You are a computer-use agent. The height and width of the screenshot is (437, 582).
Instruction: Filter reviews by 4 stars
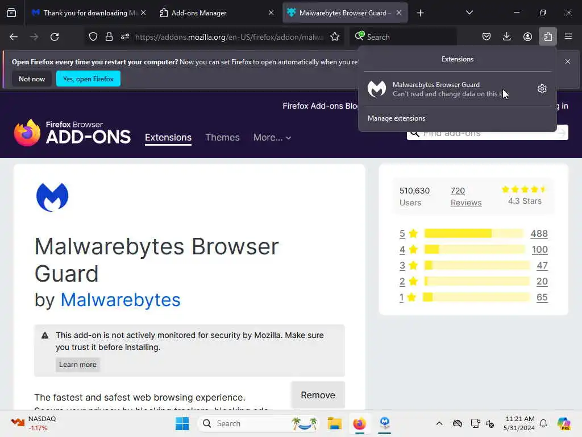point(408,249)
